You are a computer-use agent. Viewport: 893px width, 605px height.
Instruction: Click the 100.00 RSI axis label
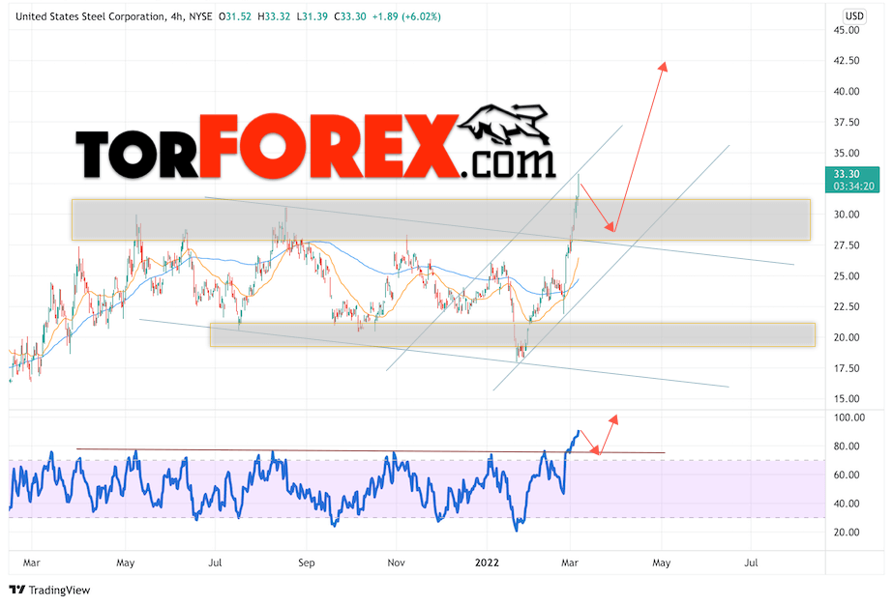[848, 418]
